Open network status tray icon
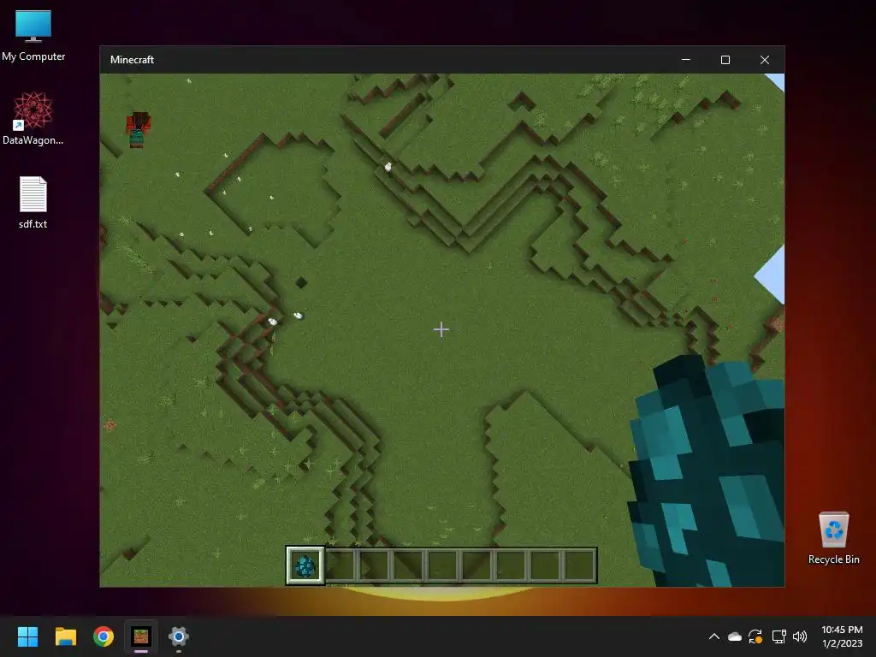Screen dimensions: 876x657 (x=778, y=636)
